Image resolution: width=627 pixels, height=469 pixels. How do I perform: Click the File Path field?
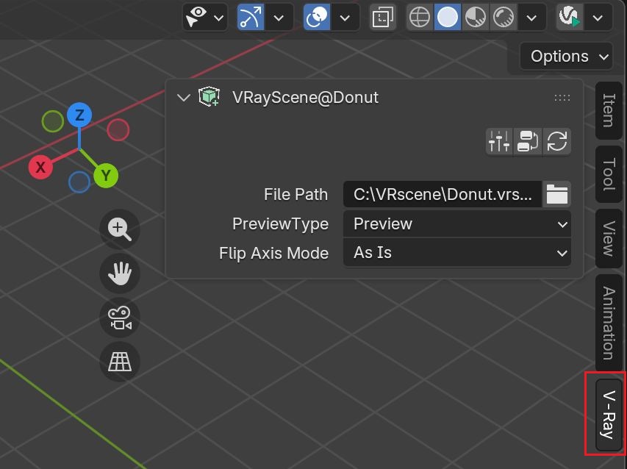(x=443, y=194)
